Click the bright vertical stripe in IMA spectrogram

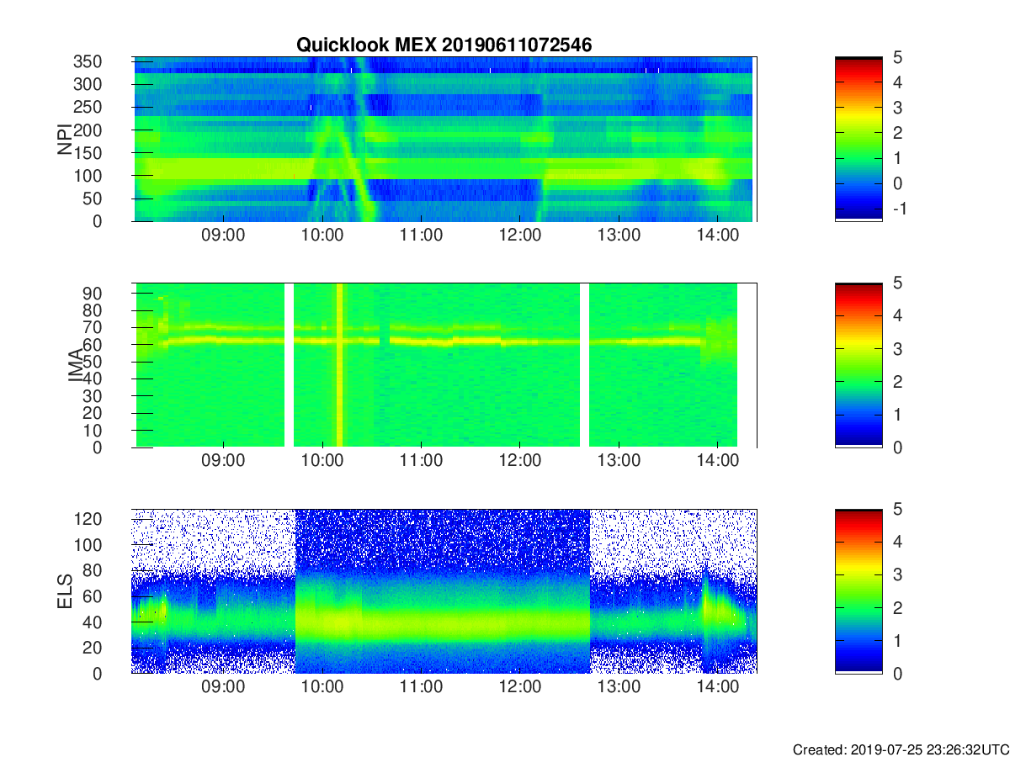point(339,365)
